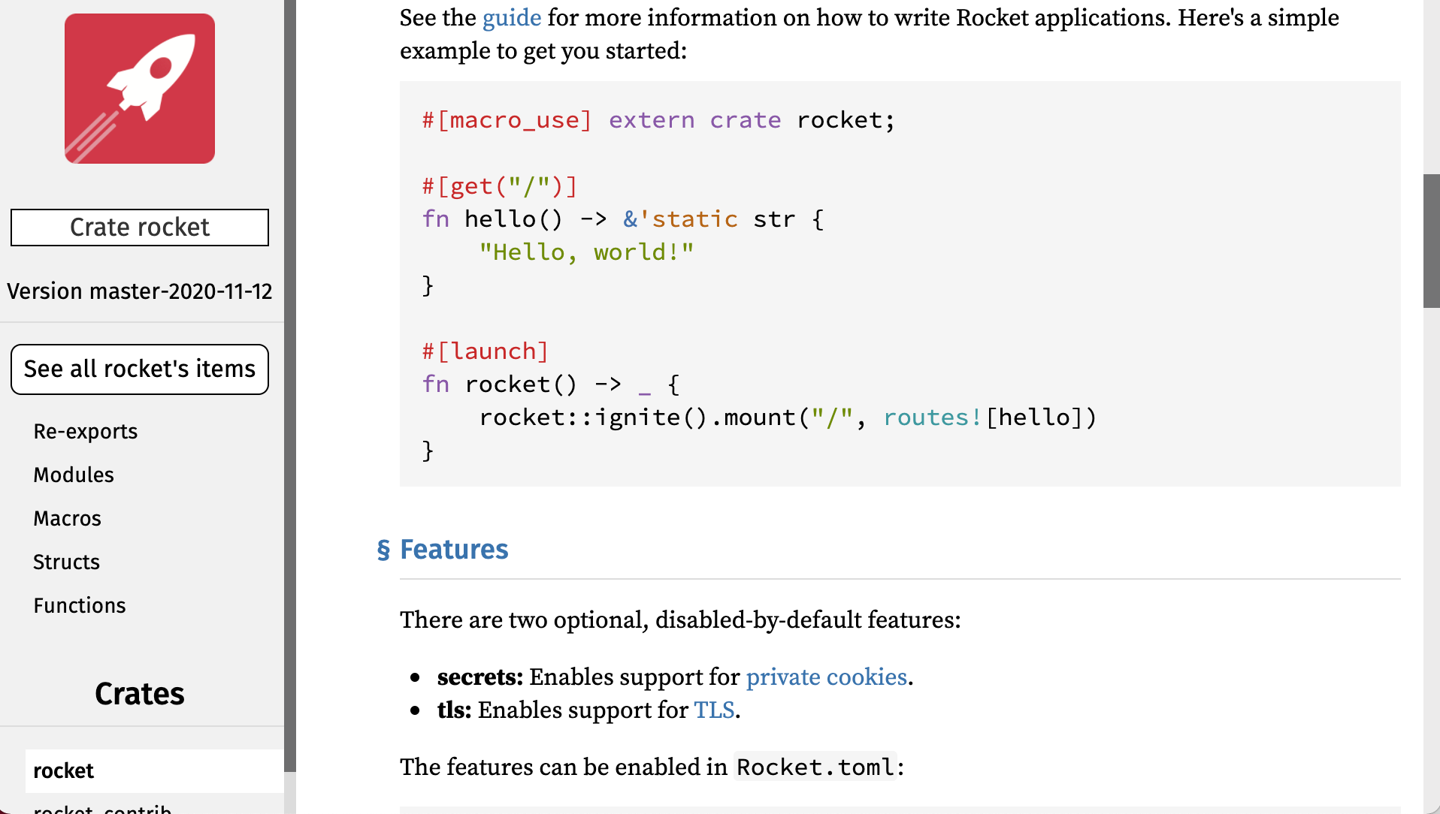Open the 'guide' hyperlink
This screenshot has height=814, width=1440.
[x=511, y=17]
